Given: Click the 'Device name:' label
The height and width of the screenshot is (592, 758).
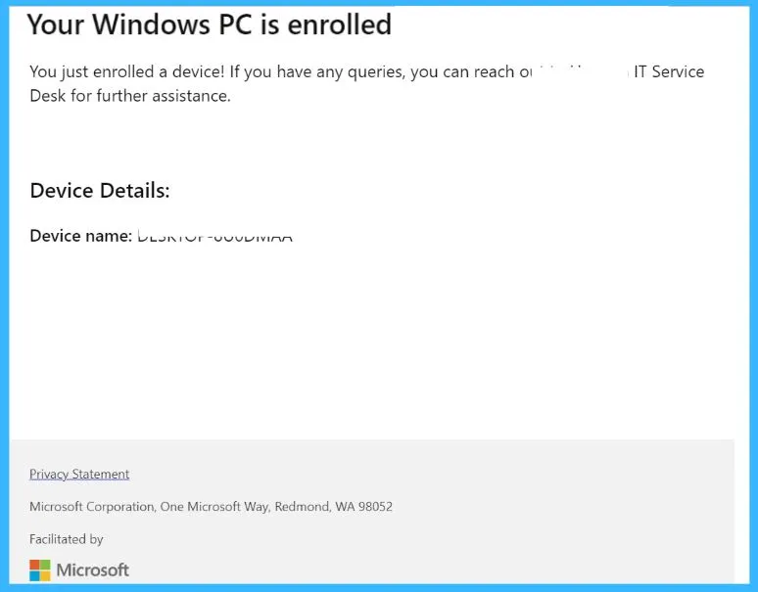Looking at the screenshot, I should click(x=80, y=236).
